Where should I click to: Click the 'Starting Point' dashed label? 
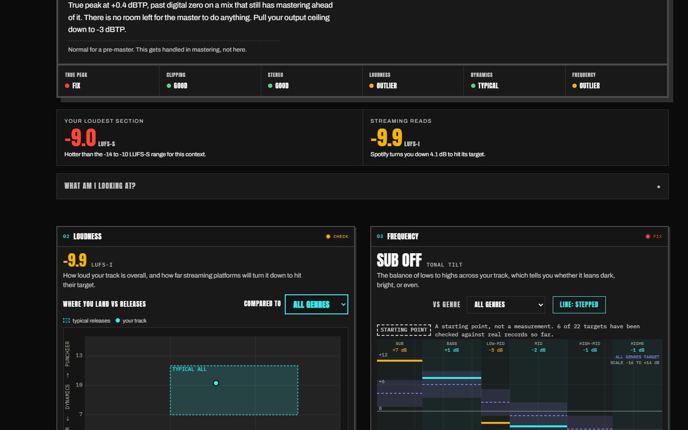point(404,330)
